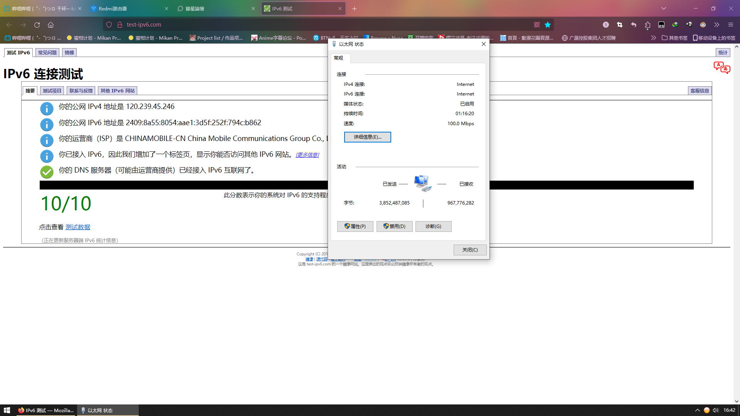This screenshot has width=740, height=416.
Task: Click the screenshot crop toolbar icon
Action: (620, 25)
